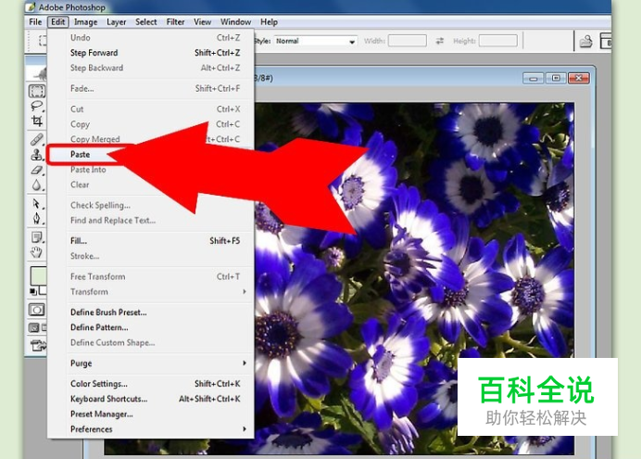Open the Image menu
The height and width of the screenshot is (459, 641).
click(85, 22)
